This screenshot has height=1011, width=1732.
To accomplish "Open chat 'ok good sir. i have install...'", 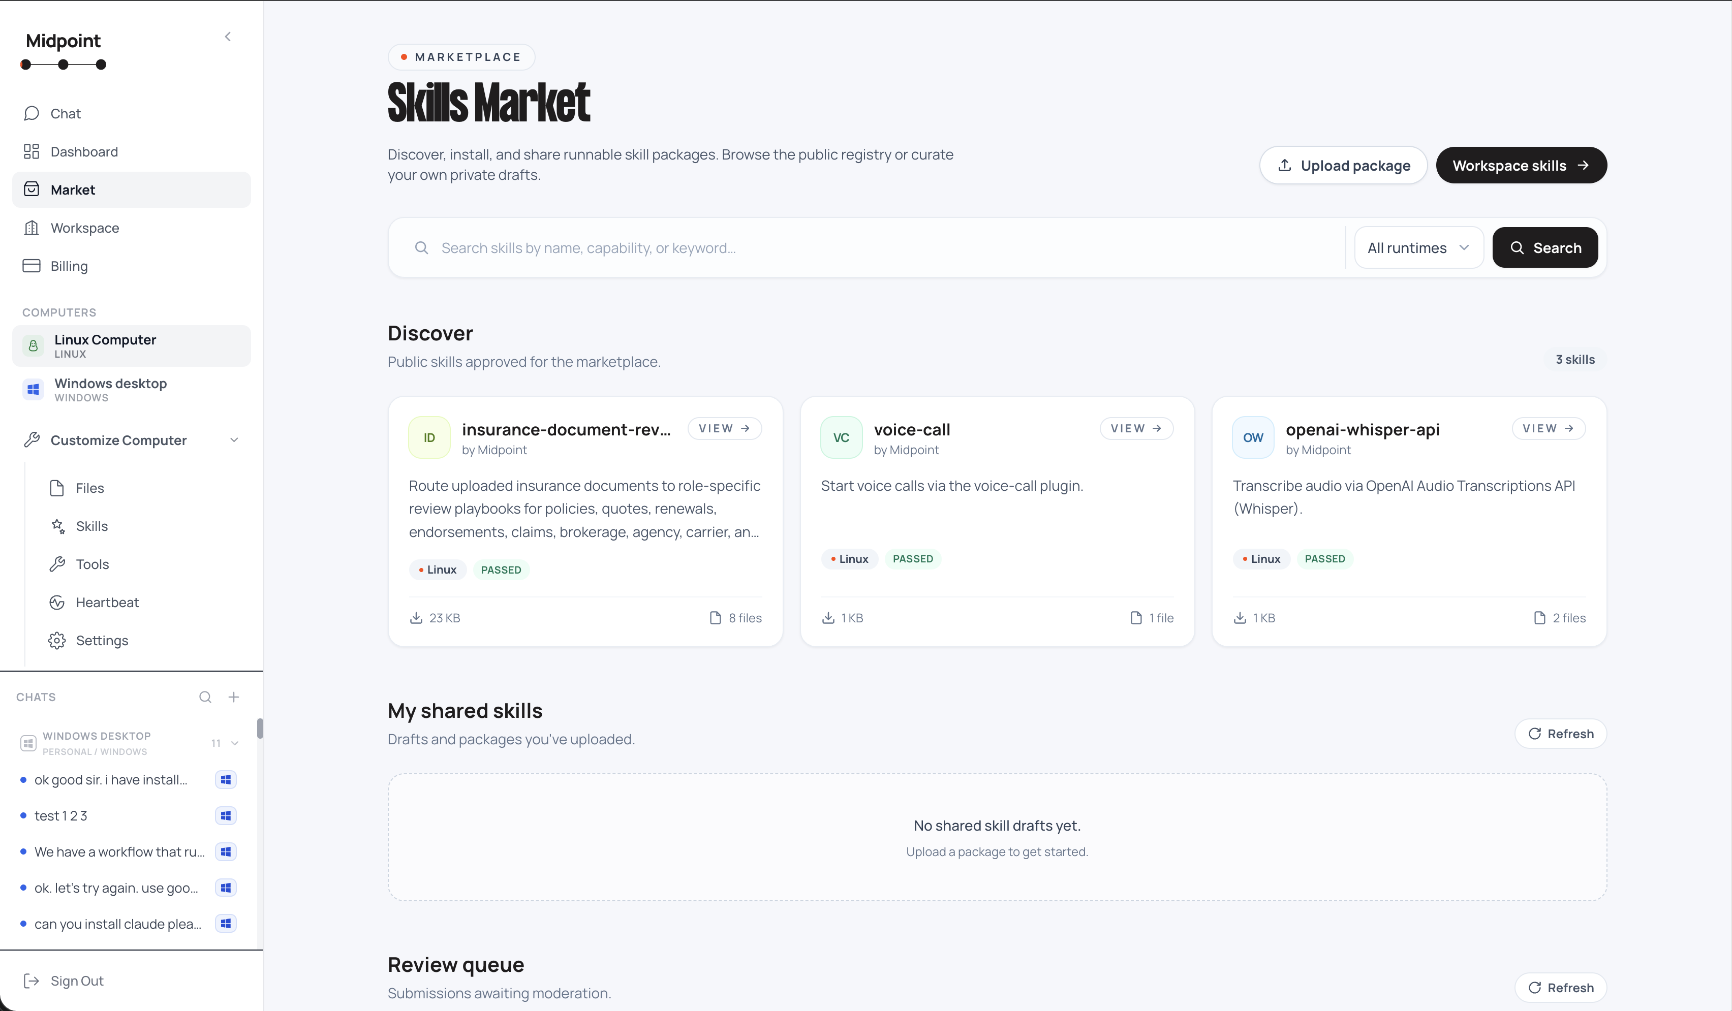I will tap(111, 779).
